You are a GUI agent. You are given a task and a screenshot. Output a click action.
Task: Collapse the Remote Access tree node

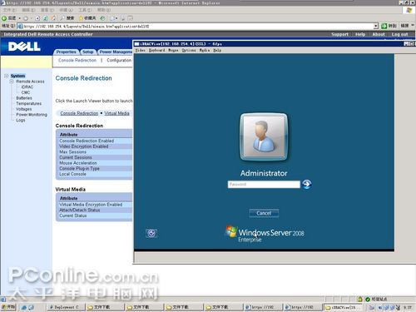tap(12, 82)
